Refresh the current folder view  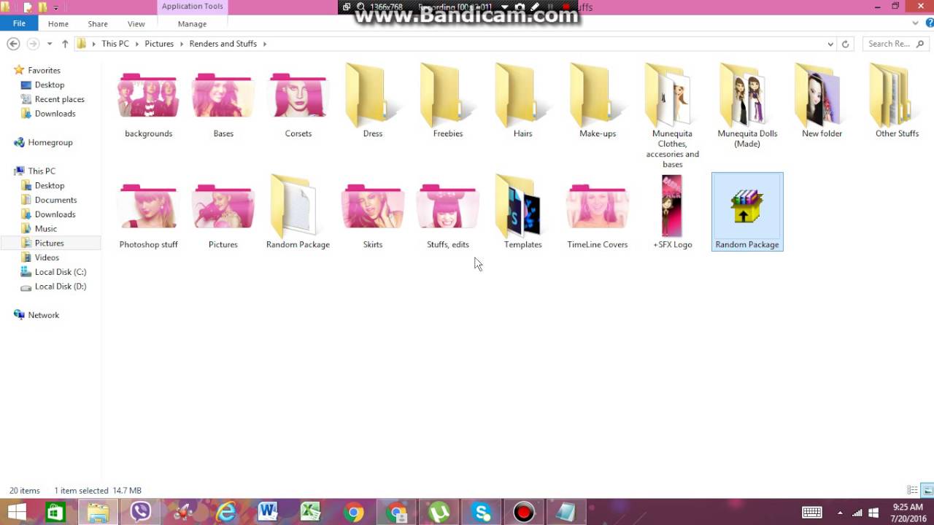point(846,44)
